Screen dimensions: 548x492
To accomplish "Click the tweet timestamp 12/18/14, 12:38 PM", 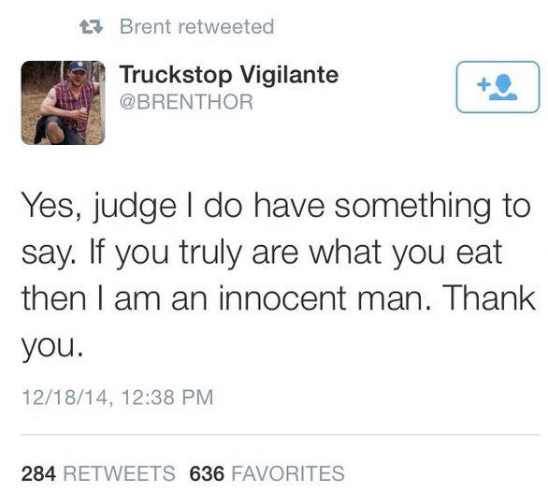I will (118, 398).
